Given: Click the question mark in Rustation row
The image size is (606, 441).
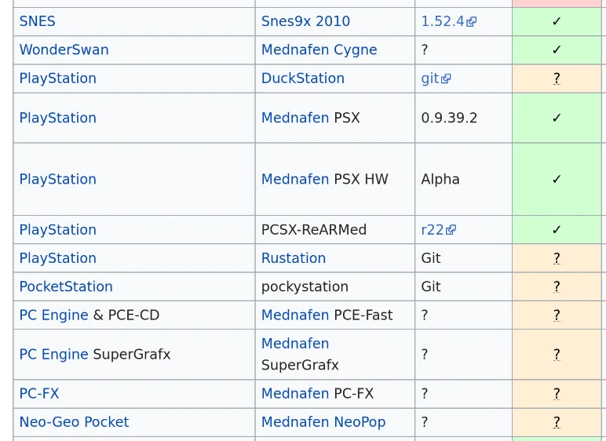Looking at the screenshot, I should (x=557, y=258).
